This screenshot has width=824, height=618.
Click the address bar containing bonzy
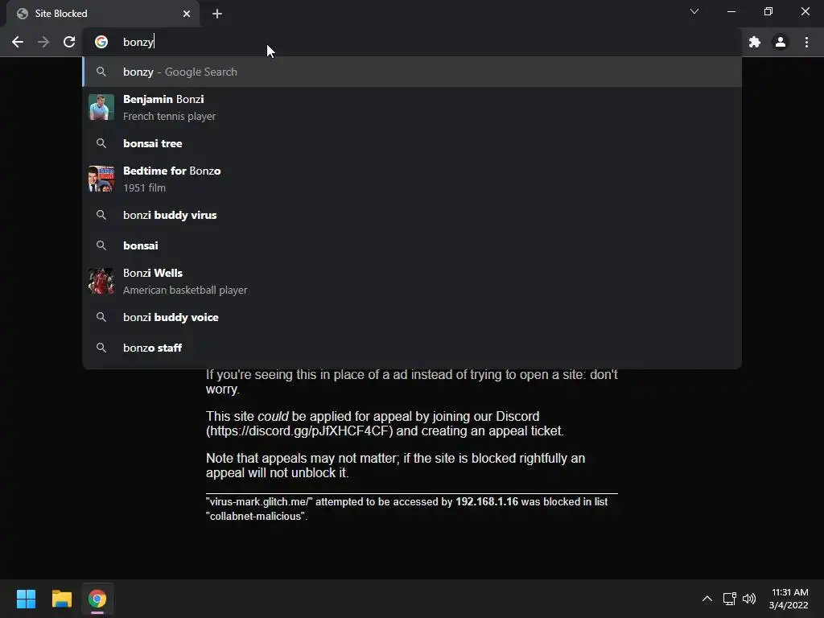[412, 42]
